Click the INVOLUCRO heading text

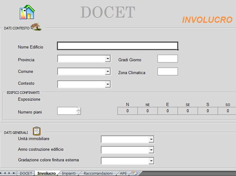coord(207,20)
